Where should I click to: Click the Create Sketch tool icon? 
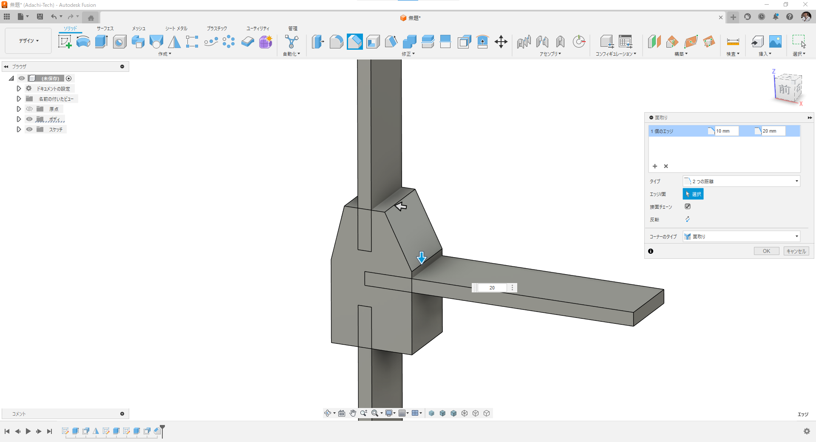point(65,42)
